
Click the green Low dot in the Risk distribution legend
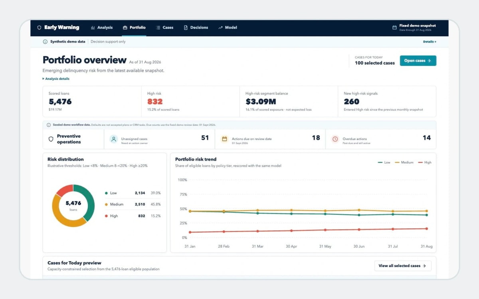106,193
